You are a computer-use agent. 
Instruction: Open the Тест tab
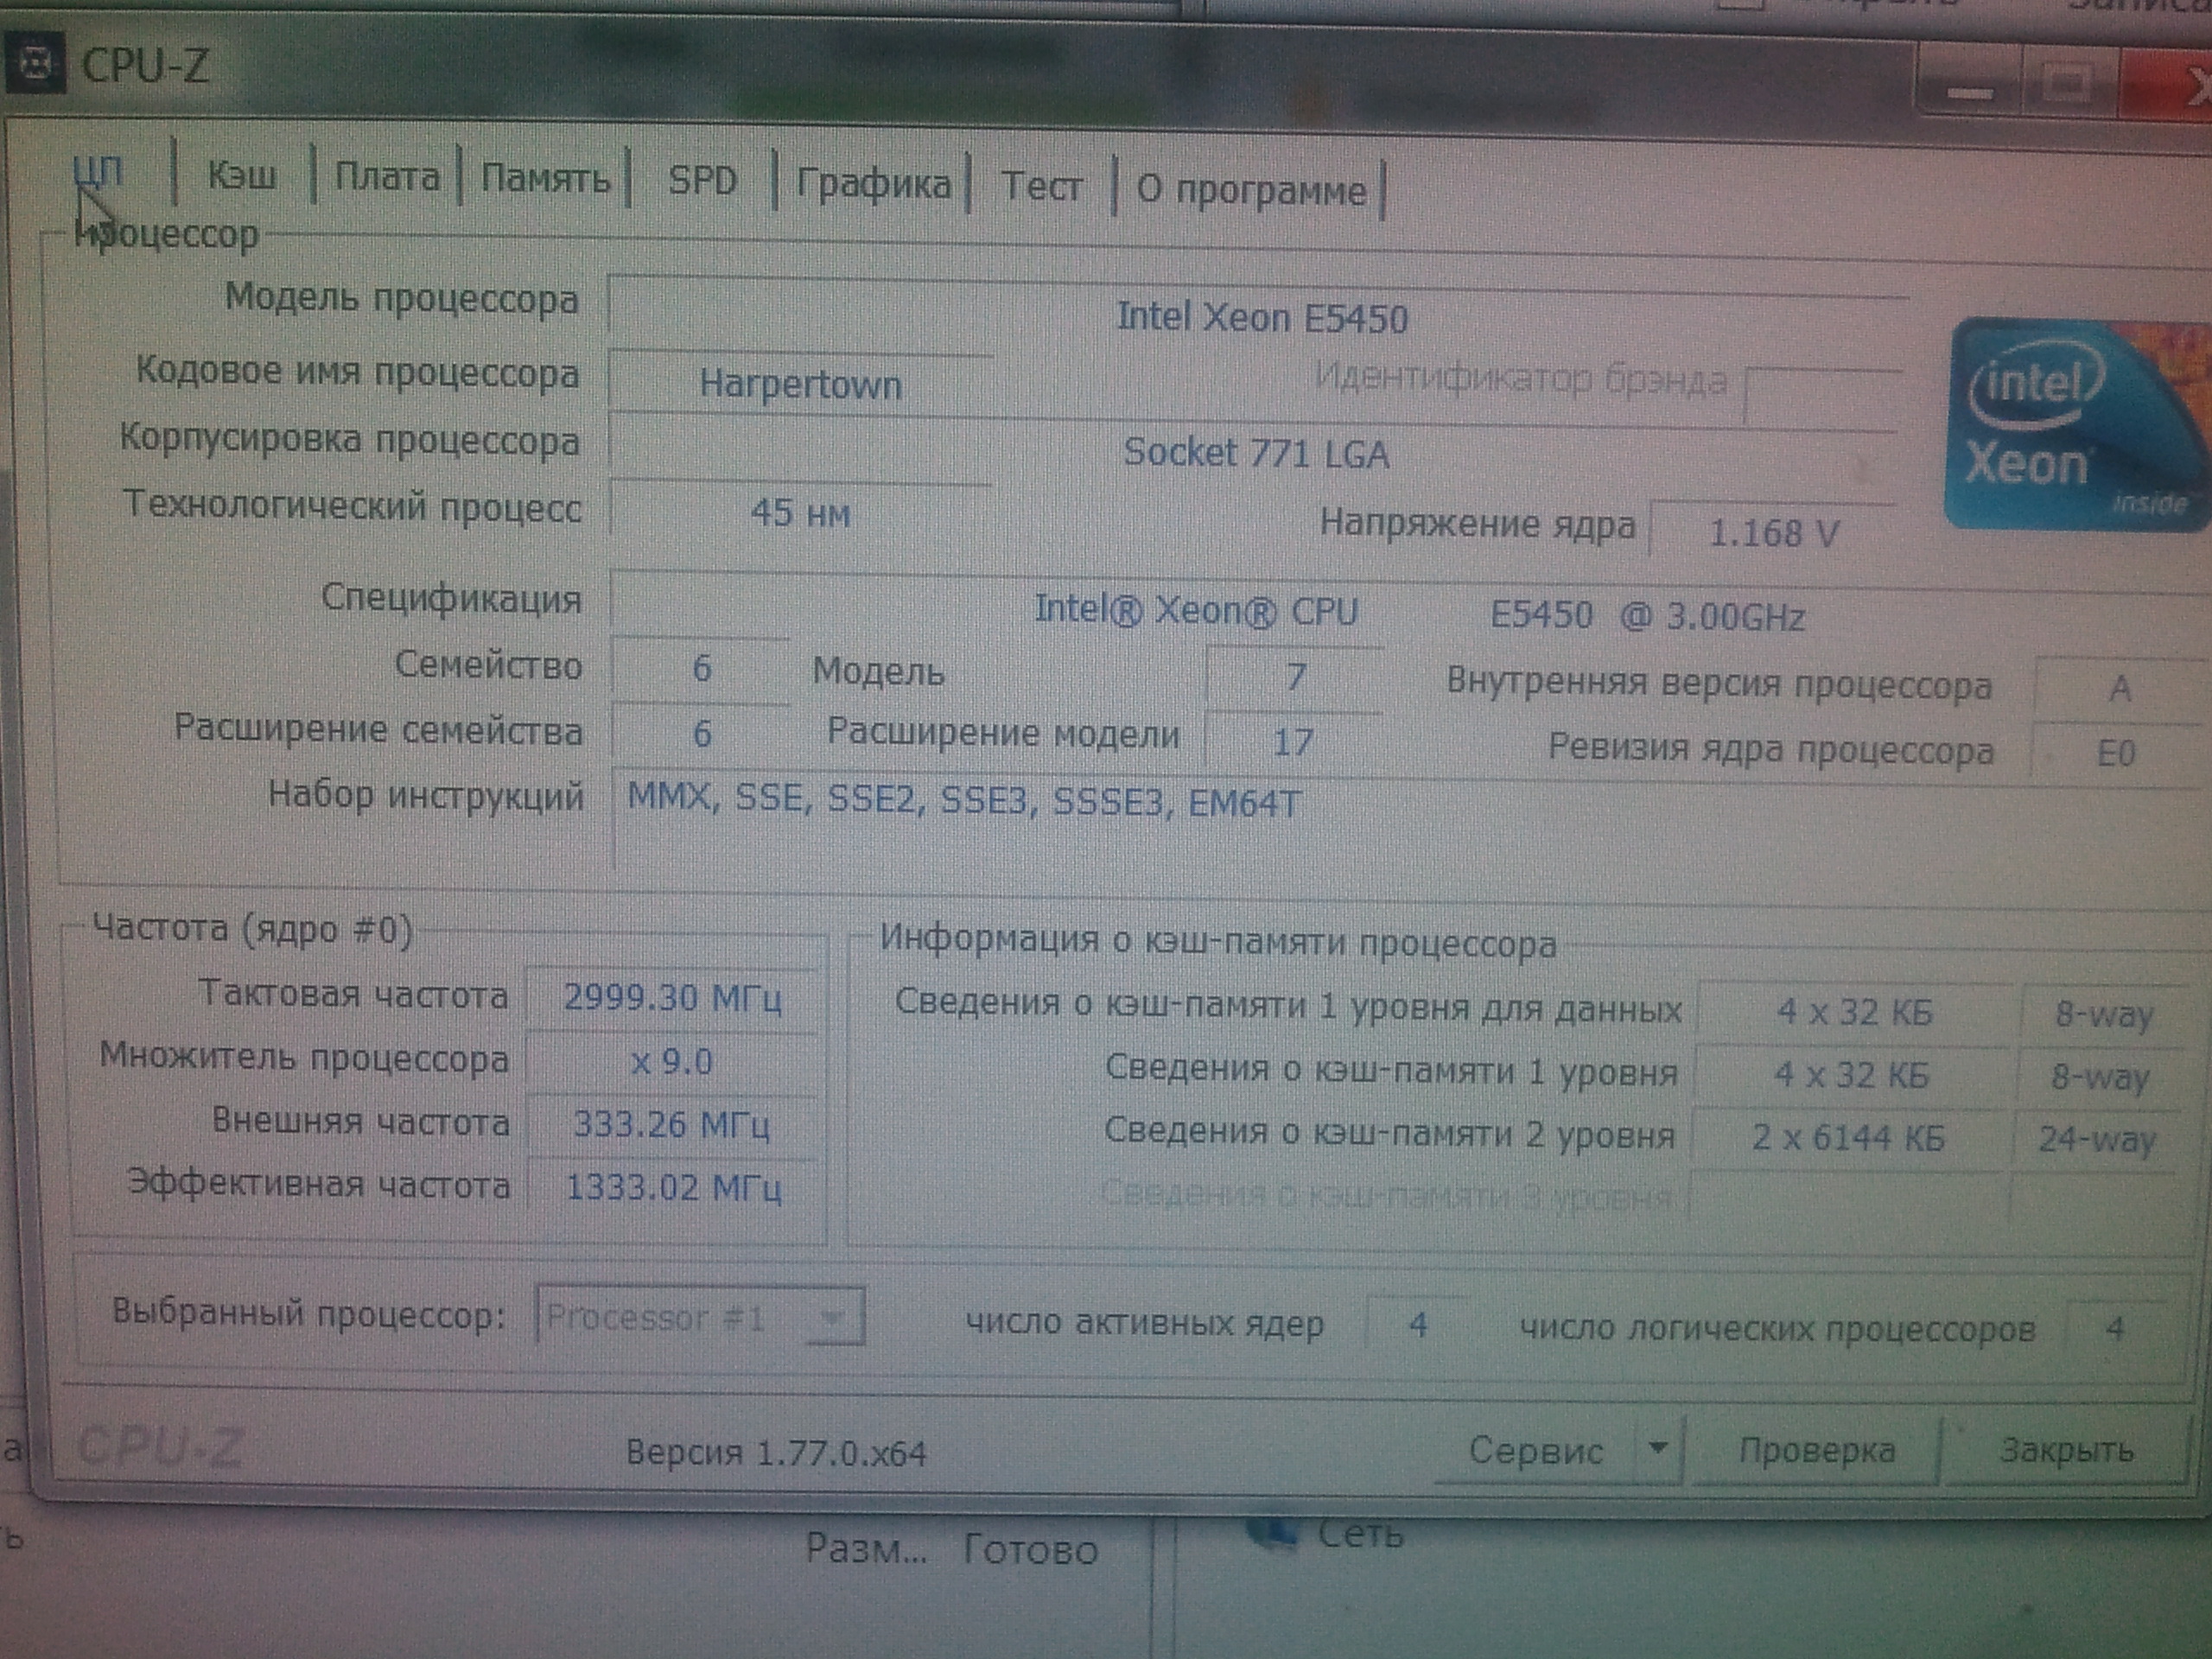[x=1041, y=186]
